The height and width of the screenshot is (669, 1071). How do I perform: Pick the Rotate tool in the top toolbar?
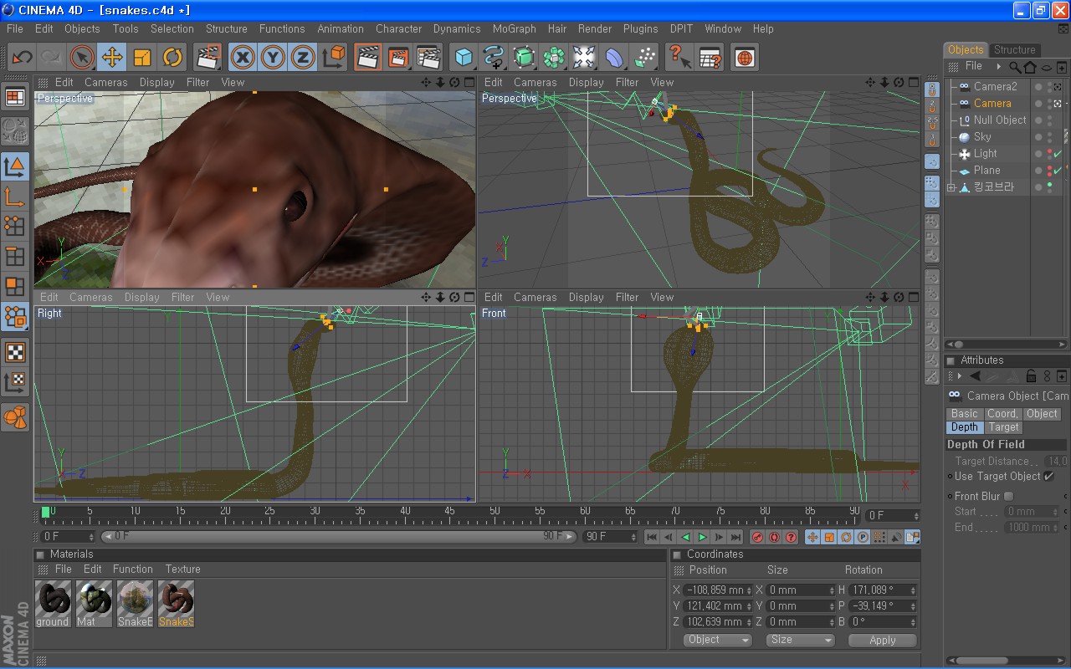[x=172, y=58]
